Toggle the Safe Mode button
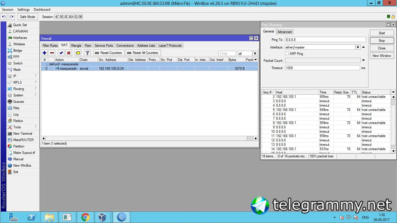Viewport: 397px width, 223px height. [x=27, y=17]
